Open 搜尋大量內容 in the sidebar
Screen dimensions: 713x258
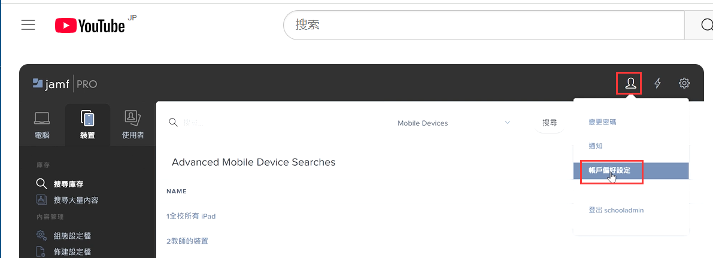pos(76,200)
